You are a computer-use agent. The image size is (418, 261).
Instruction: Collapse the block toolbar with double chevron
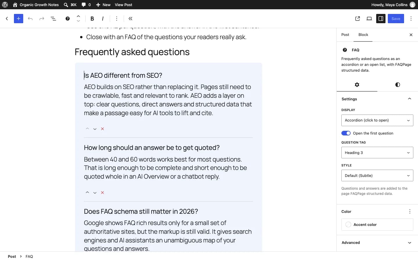[131, 19]
